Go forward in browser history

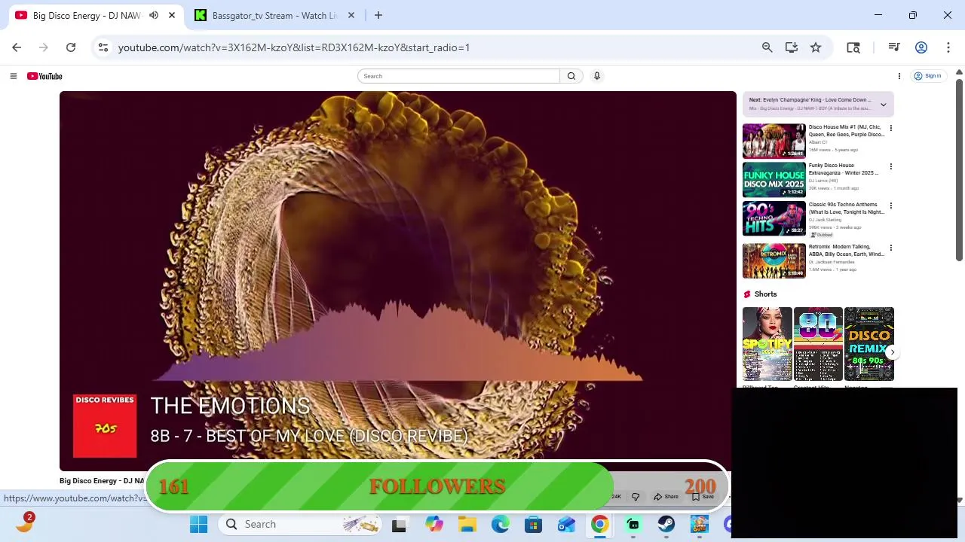pos(44,47)
